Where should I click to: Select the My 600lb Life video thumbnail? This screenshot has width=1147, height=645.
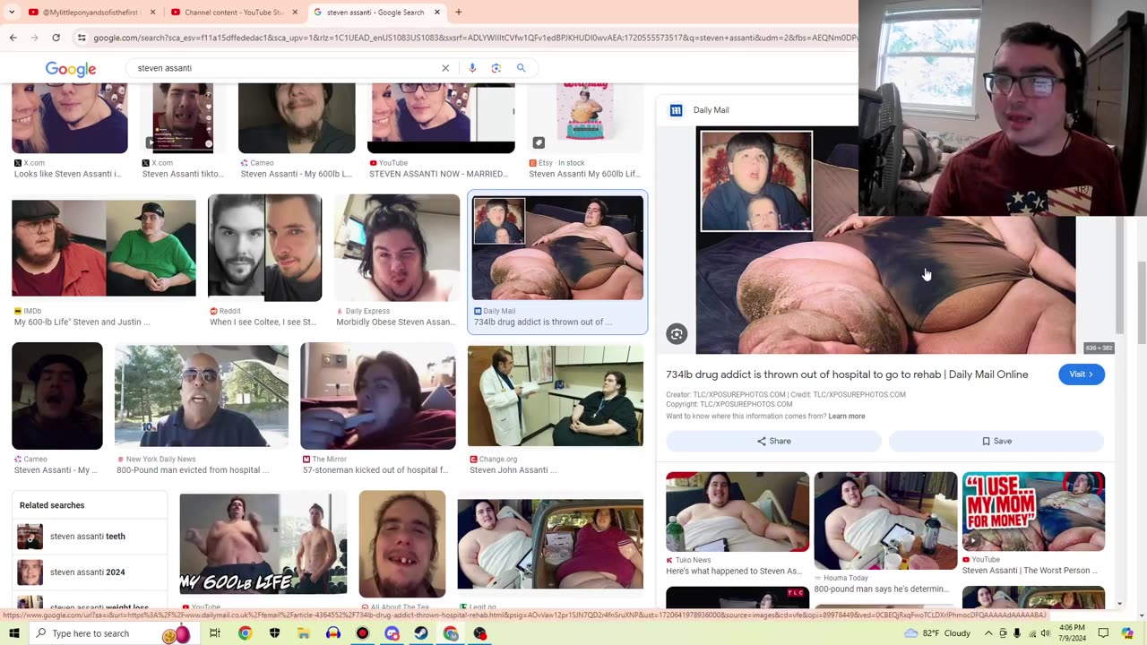tap(263, 544)
